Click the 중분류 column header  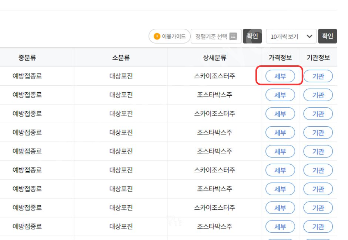coord(27,58)
